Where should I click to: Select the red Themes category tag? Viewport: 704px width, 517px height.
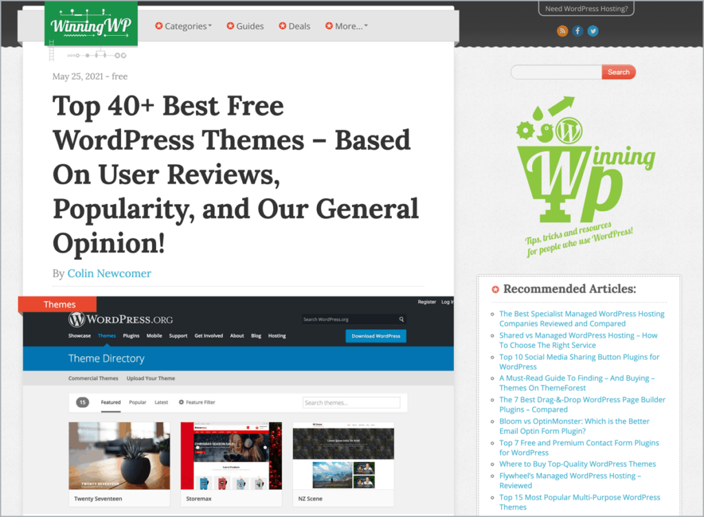pos(59,305)
